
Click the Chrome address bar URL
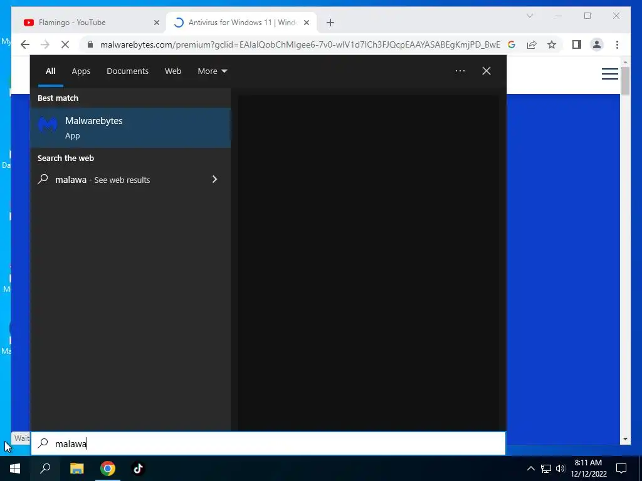click(300, 44)
